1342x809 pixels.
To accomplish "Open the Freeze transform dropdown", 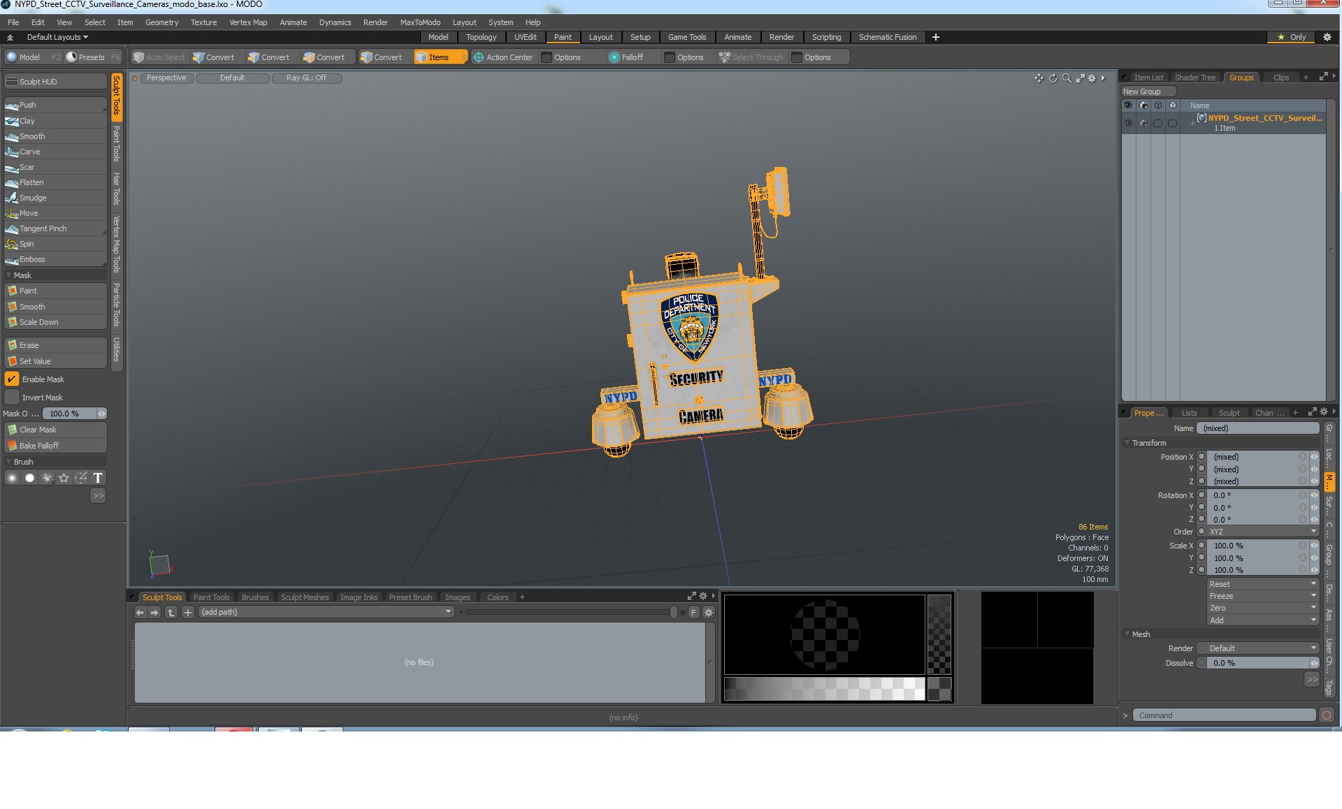I will [x=1262, y=596].
